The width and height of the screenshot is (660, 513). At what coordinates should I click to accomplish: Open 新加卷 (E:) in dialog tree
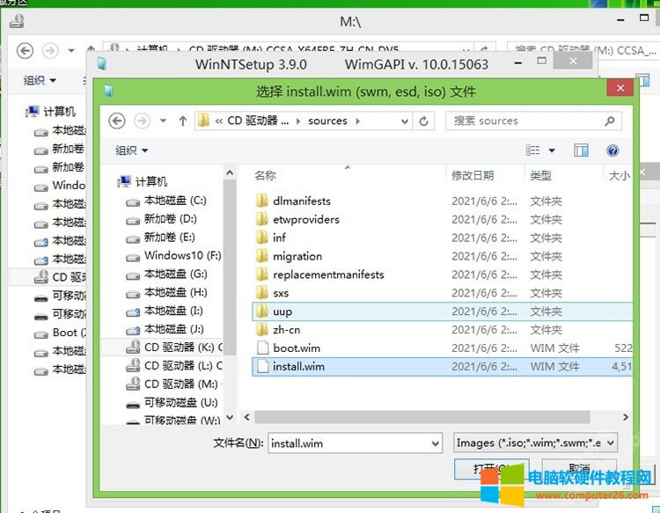(161, 238)
